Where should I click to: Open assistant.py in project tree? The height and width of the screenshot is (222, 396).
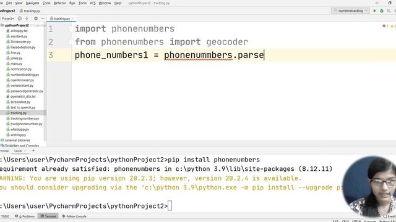click(x=19, y=36)
